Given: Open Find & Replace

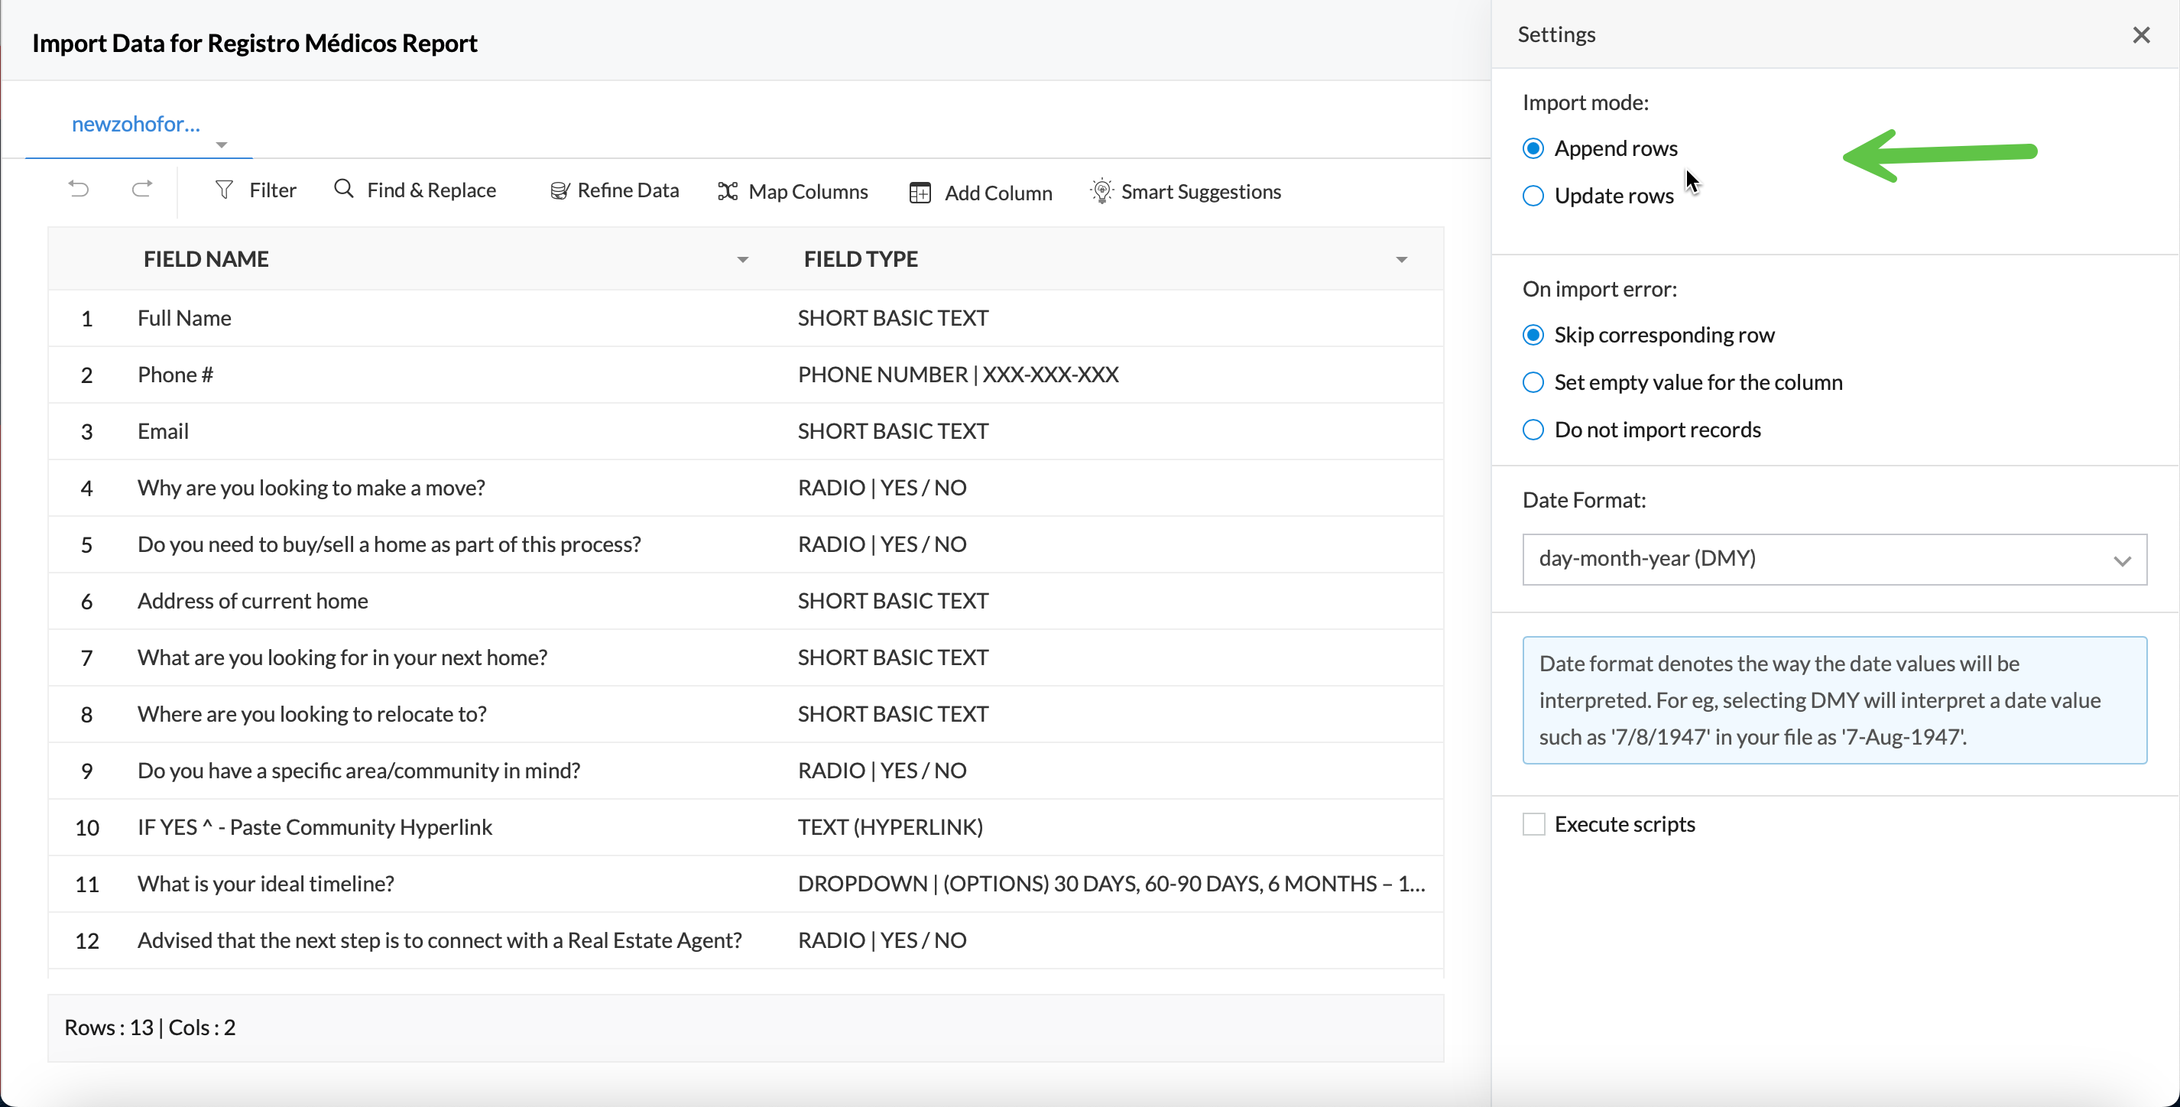Looking at the screenshot, I should click(414, 190).
